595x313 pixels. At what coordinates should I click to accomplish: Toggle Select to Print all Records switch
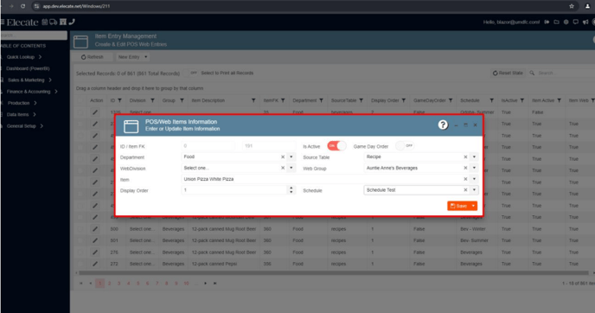coord(191,73)
